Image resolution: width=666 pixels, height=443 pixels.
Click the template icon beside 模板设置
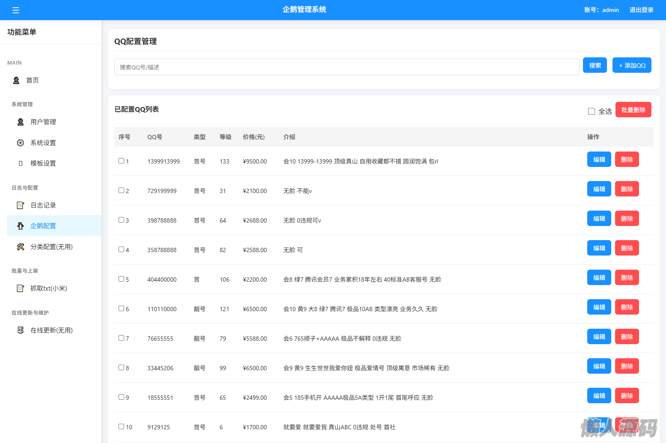20,164
